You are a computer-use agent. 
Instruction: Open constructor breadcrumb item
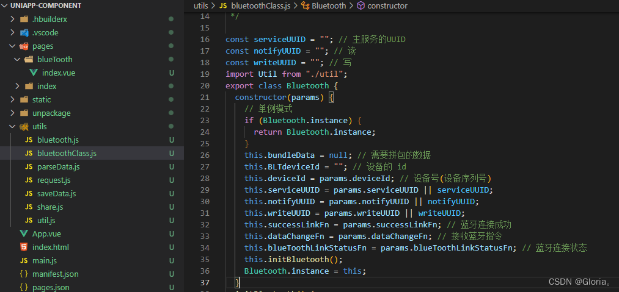click(387, 5)
